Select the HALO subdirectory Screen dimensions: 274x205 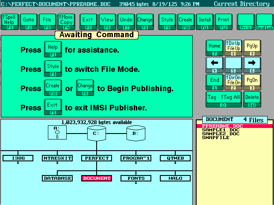[x=175, y=178]
